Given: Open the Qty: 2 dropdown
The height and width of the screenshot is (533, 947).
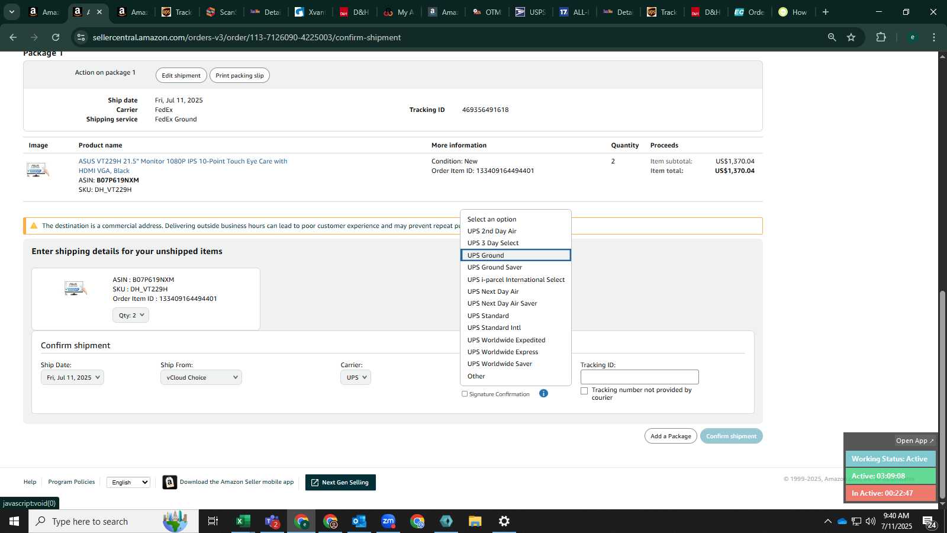Looking at the screenshot, I should point(131,315).
